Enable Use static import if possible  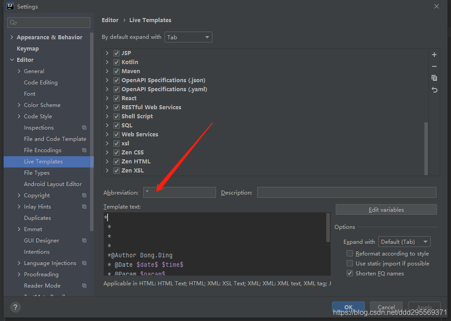point(350,263)
